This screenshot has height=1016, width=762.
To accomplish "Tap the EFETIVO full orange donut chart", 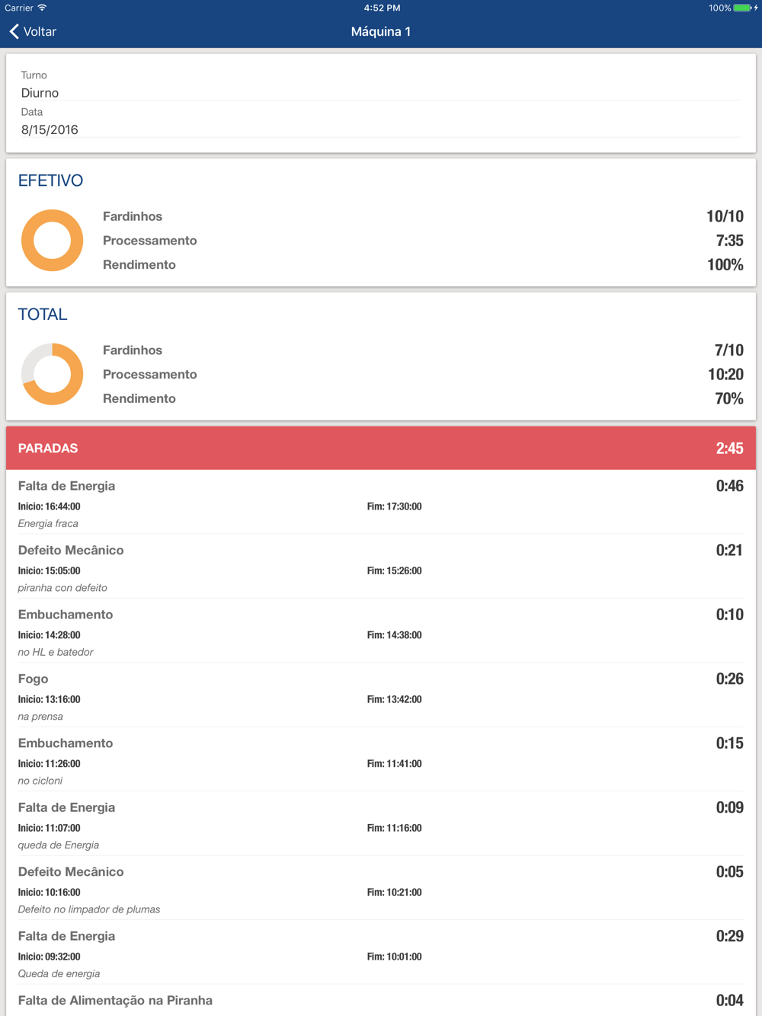I will pyautogui.click(x=52, y=241).
